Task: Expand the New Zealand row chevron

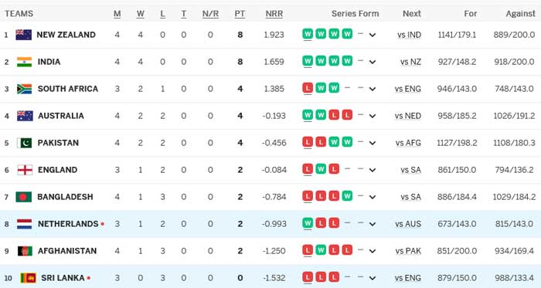Action: (x=373, y=35)
